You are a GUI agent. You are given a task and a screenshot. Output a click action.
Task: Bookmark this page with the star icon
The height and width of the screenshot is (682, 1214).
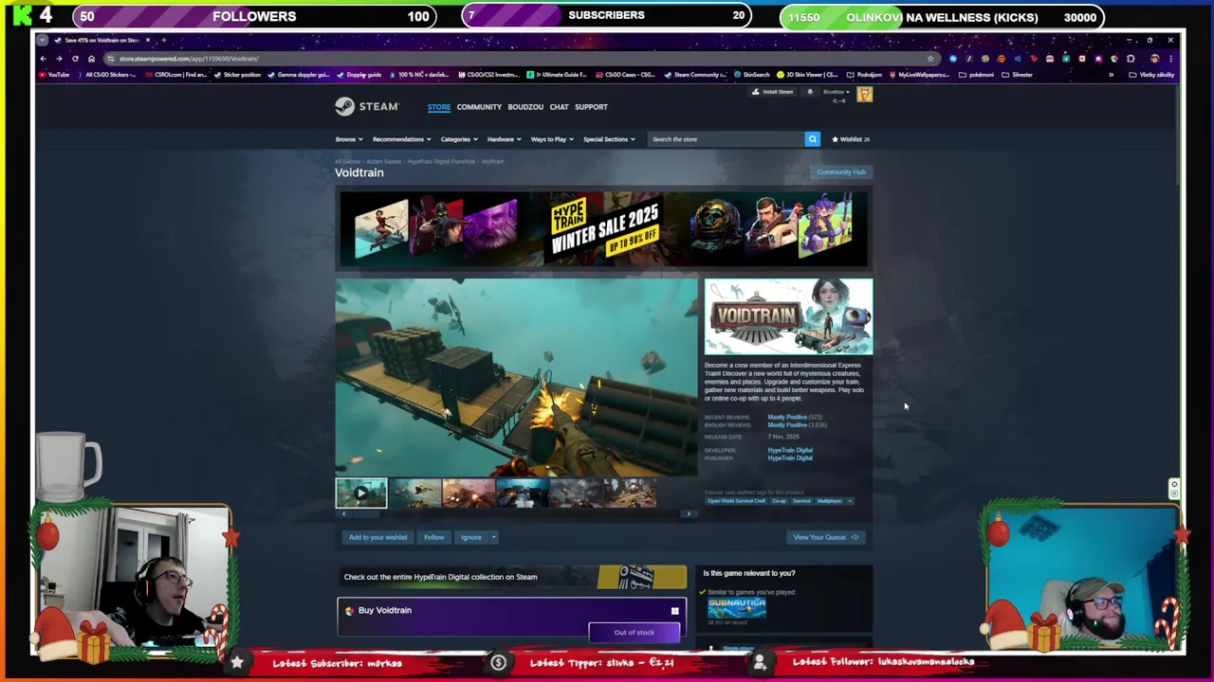930,59
